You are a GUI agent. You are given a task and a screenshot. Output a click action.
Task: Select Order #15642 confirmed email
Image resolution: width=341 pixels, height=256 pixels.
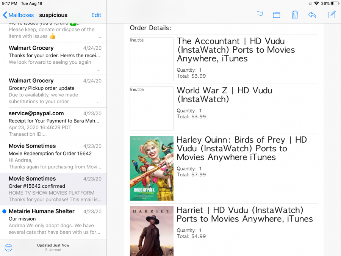53,189
